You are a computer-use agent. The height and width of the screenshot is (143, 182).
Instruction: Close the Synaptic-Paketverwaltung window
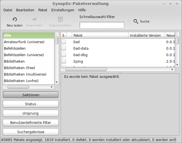click(177, 4)
